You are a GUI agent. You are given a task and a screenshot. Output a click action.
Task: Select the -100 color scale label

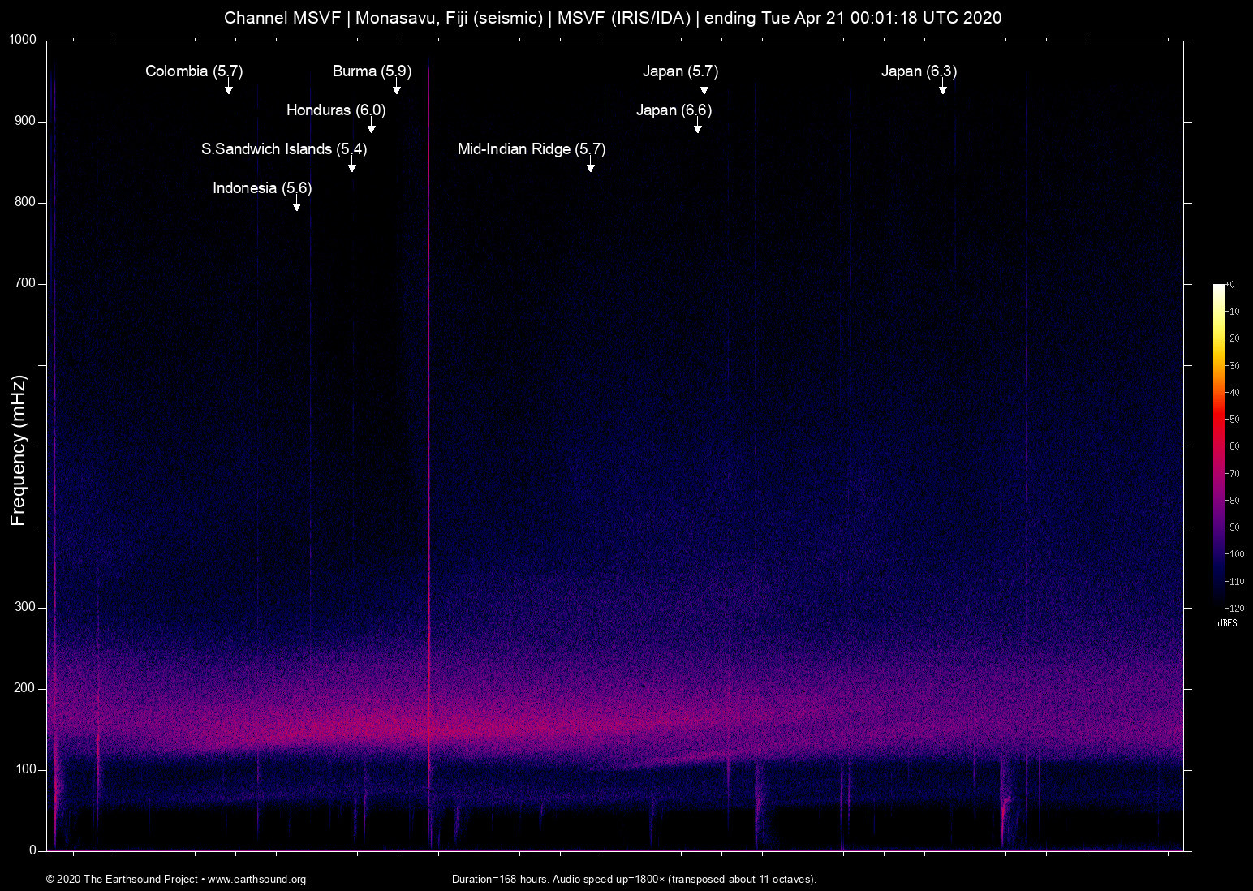[x=1235, y=554]
